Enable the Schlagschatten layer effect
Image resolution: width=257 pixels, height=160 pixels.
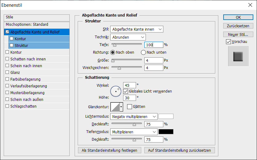[x=7, y=106]
